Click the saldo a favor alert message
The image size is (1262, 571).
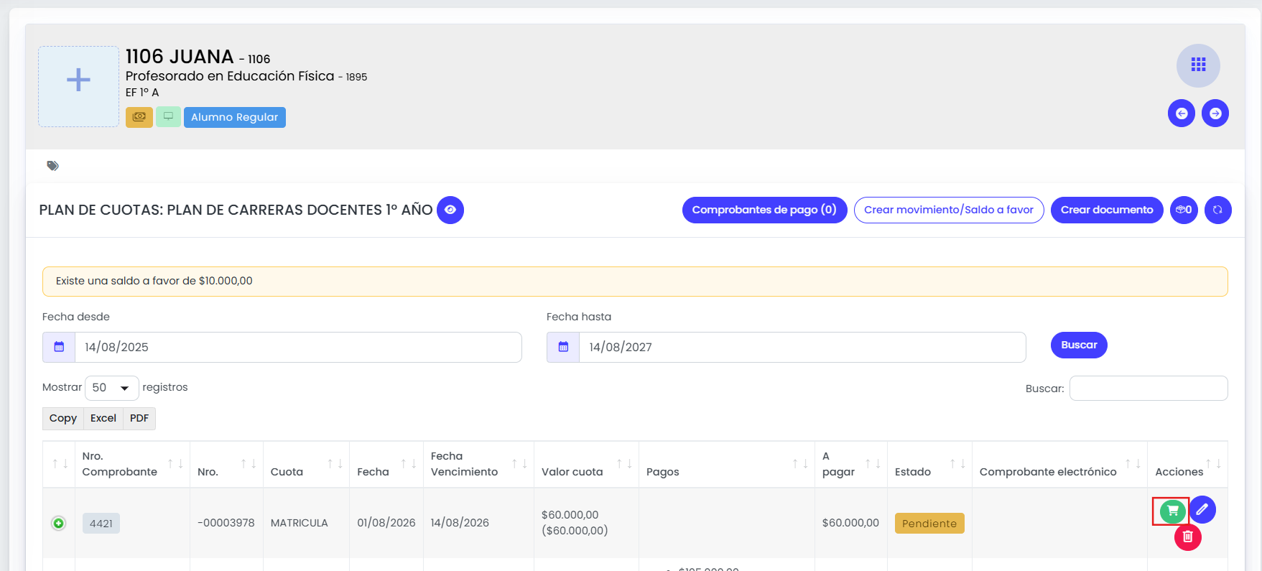635,282
